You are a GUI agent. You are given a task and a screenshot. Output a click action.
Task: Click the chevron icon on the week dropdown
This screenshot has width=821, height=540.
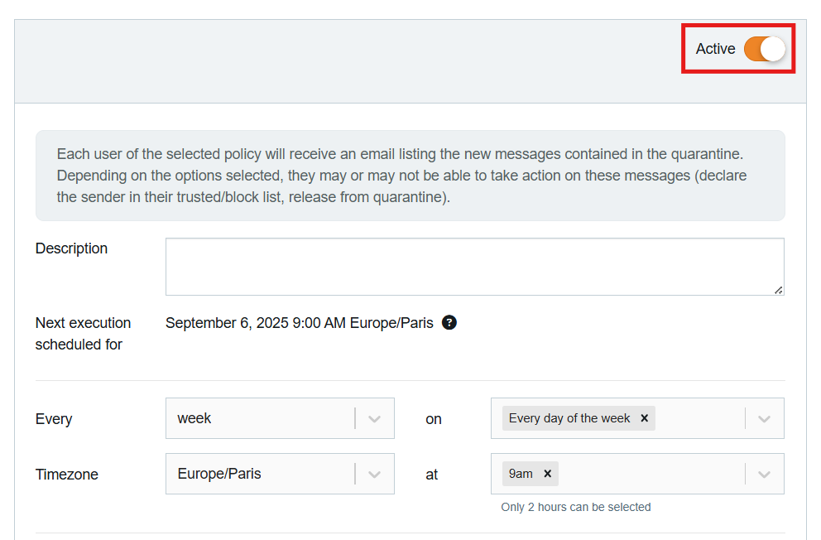pos(373,418)
